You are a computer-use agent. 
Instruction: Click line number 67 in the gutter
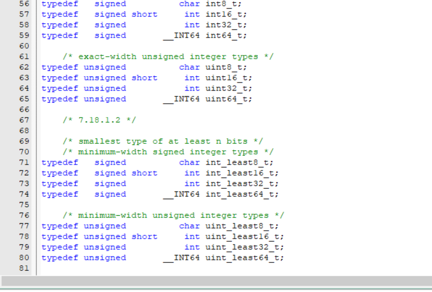pyautogui.click(x=24, y=120)
